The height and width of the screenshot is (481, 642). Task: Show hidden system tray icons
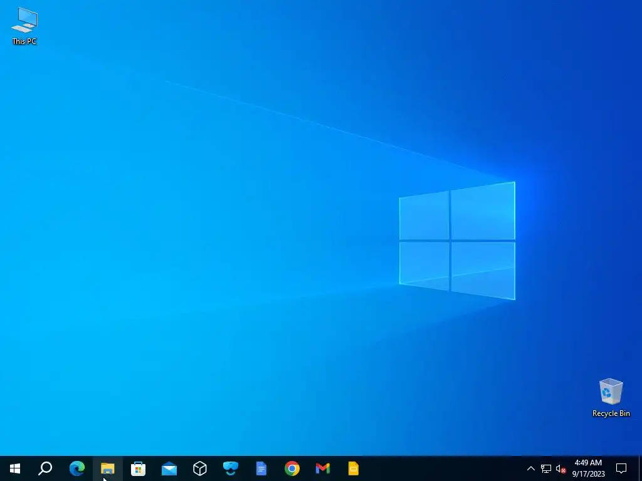click(530, 468)
